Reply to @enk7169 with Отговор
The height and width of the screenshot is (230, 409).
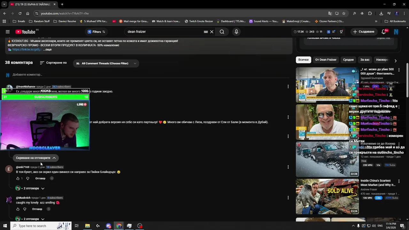(x=40, y=178)
